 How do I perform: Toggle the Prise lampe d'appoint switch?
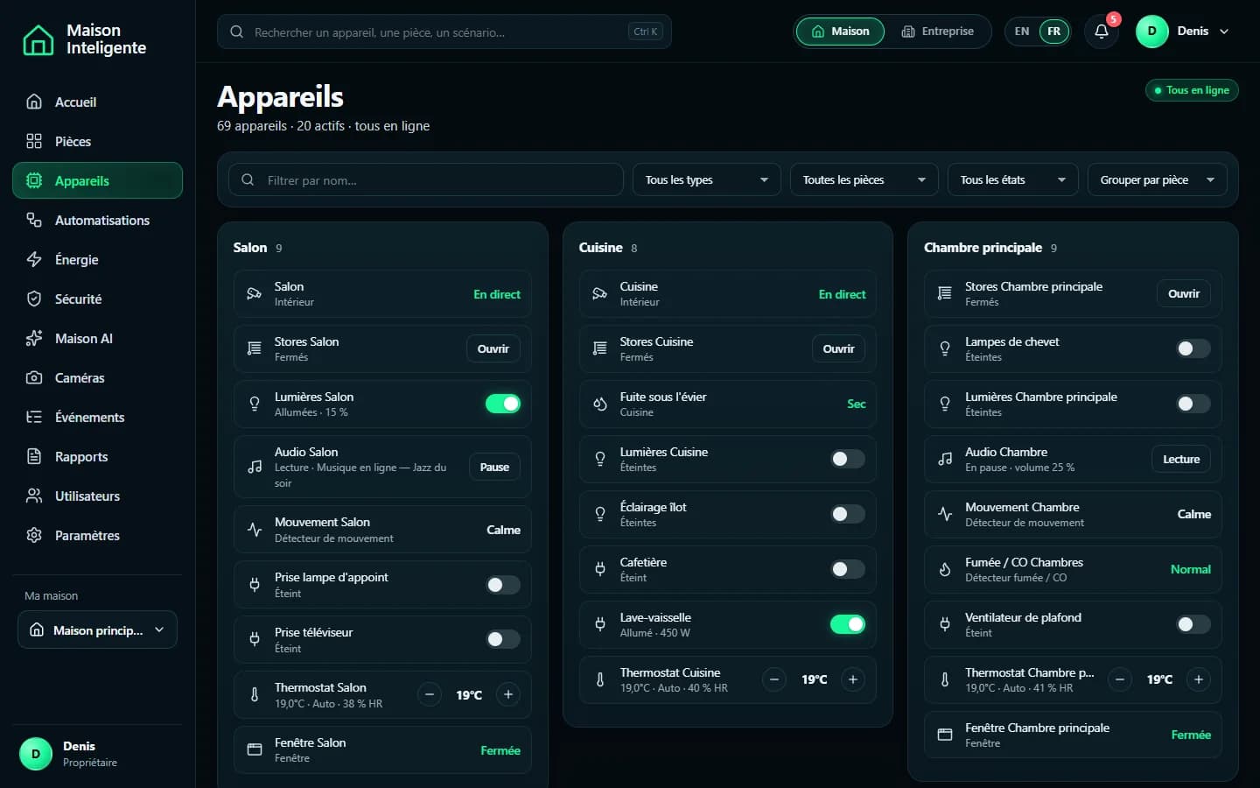[503, 585]
